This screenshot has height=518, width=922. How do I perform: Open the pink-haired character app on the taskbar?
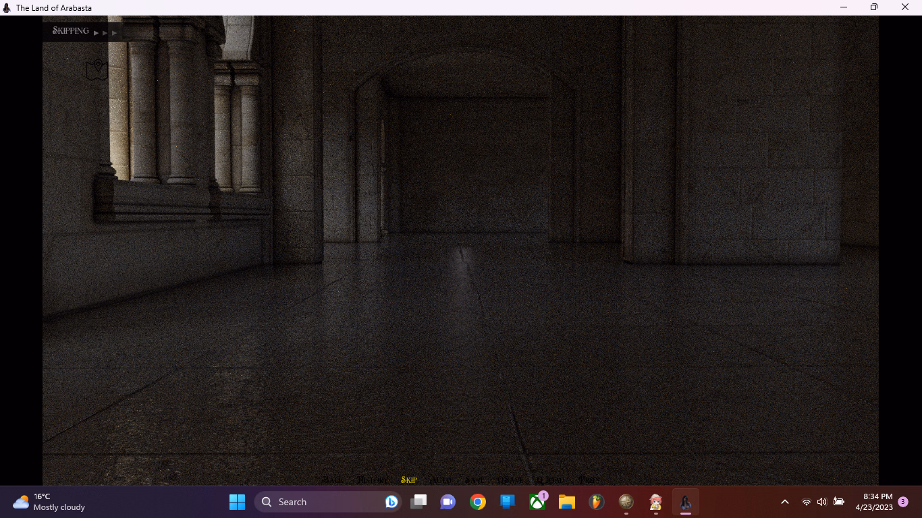coord(655,502)
